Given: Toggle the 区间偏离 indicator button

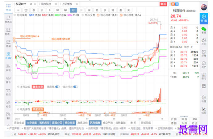Looking at the screenshot, I should [x=95, y=123].
